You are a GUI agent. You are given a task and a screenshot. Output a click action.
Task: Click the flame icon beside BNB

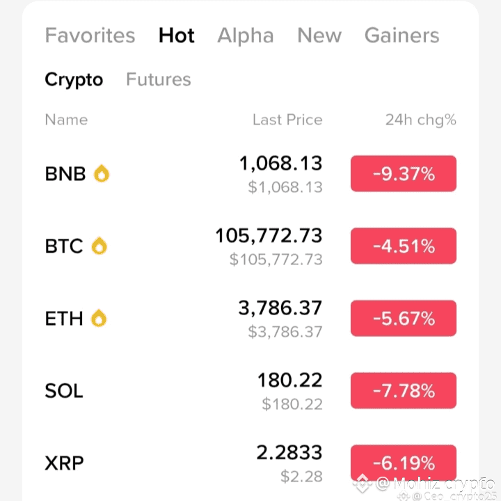coord(102,173)
